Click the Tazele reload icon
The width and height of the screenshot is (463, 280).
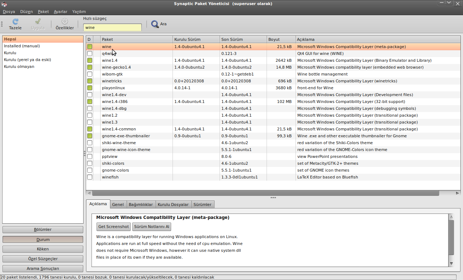(x=15, y=22)
